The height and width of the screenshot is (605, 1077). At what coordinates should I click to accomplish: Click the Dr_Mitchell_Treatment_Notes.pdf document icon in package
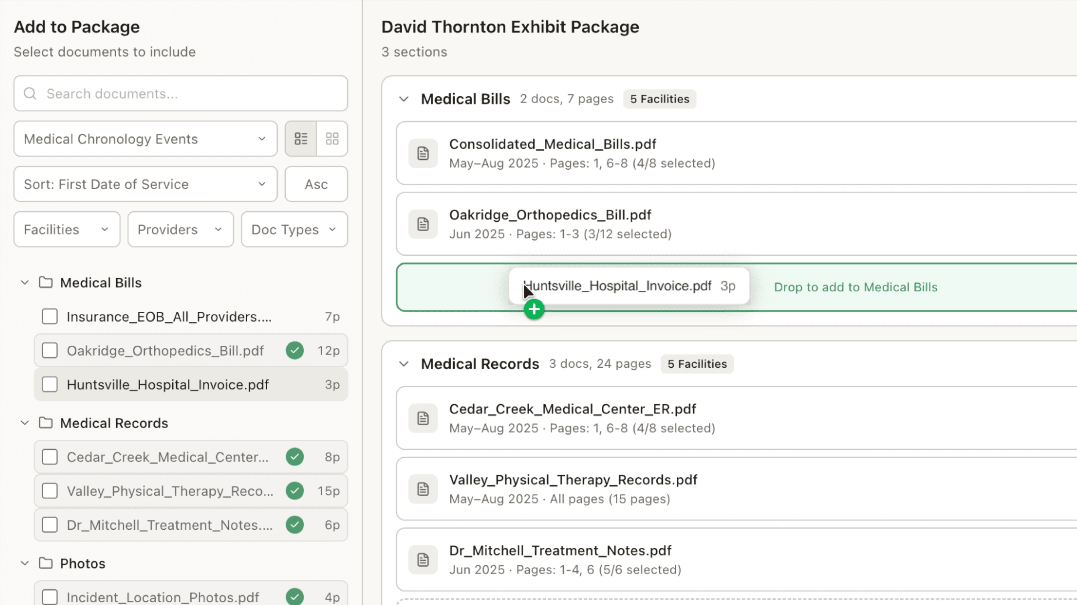(423, 560)
